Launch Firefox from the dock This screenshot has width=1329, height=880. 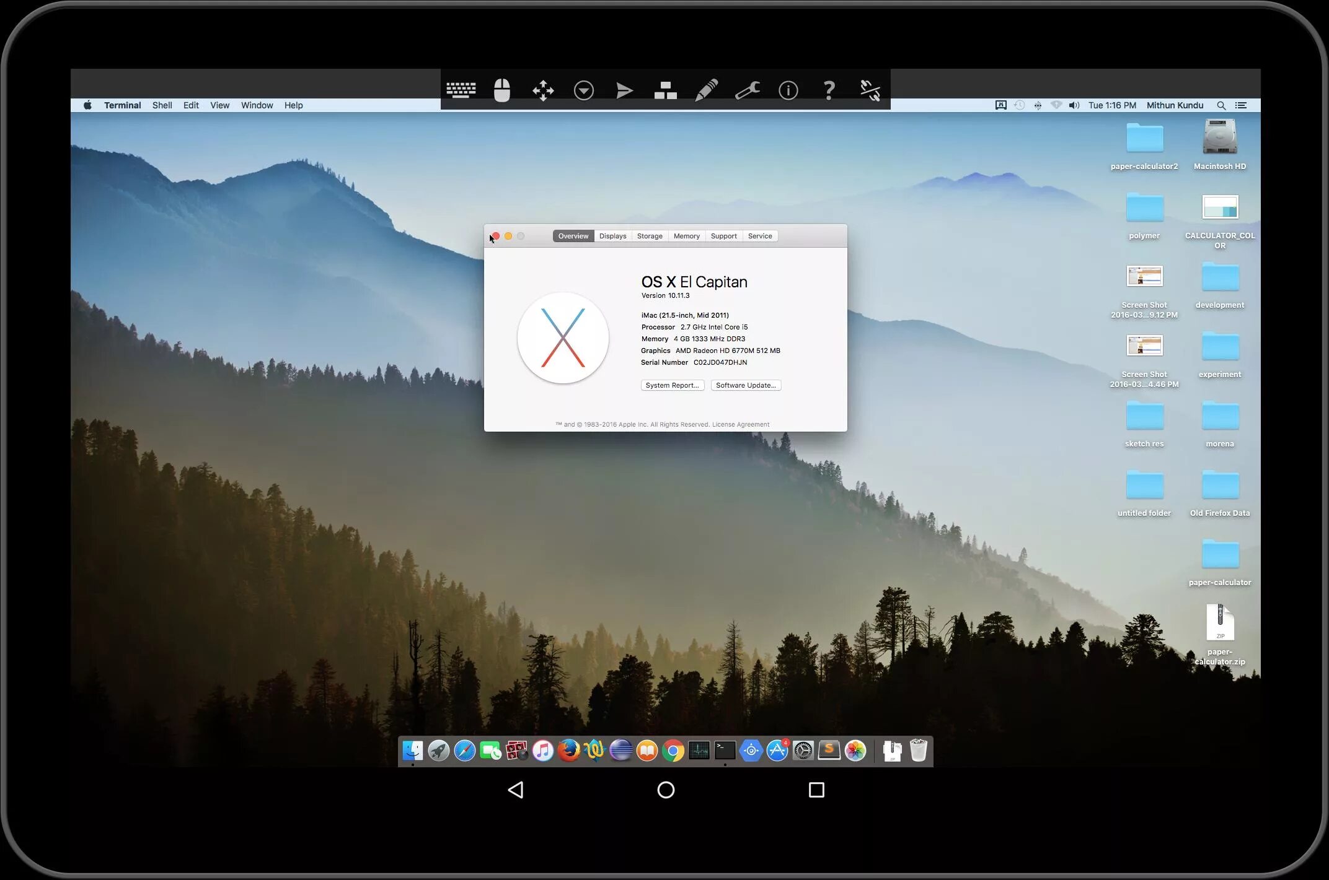click(x=568, y=751)
